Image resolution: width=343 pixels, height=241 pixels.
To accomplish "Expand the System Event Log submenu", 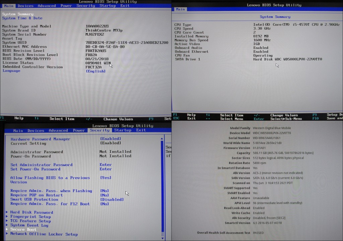I will (x=29, y=225).
